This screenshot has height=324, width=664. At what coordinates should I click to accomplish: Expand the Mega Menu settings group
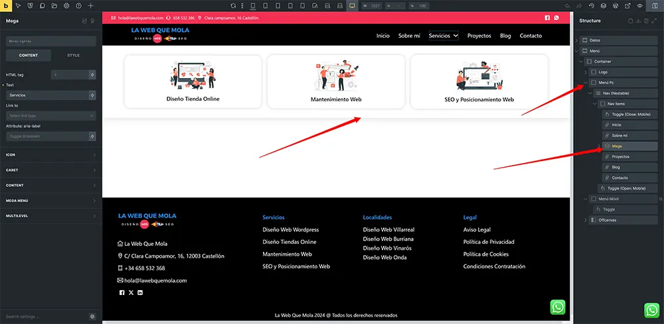click(50, 201)
